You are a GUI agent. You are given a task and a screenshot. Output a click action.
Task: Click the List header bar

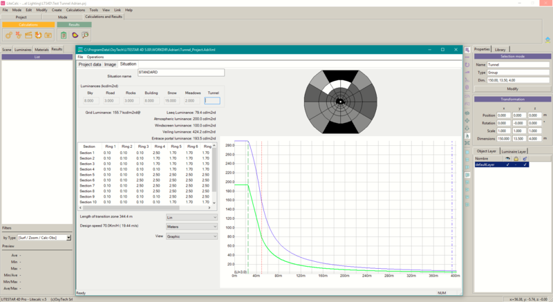[x=37, y=57]
